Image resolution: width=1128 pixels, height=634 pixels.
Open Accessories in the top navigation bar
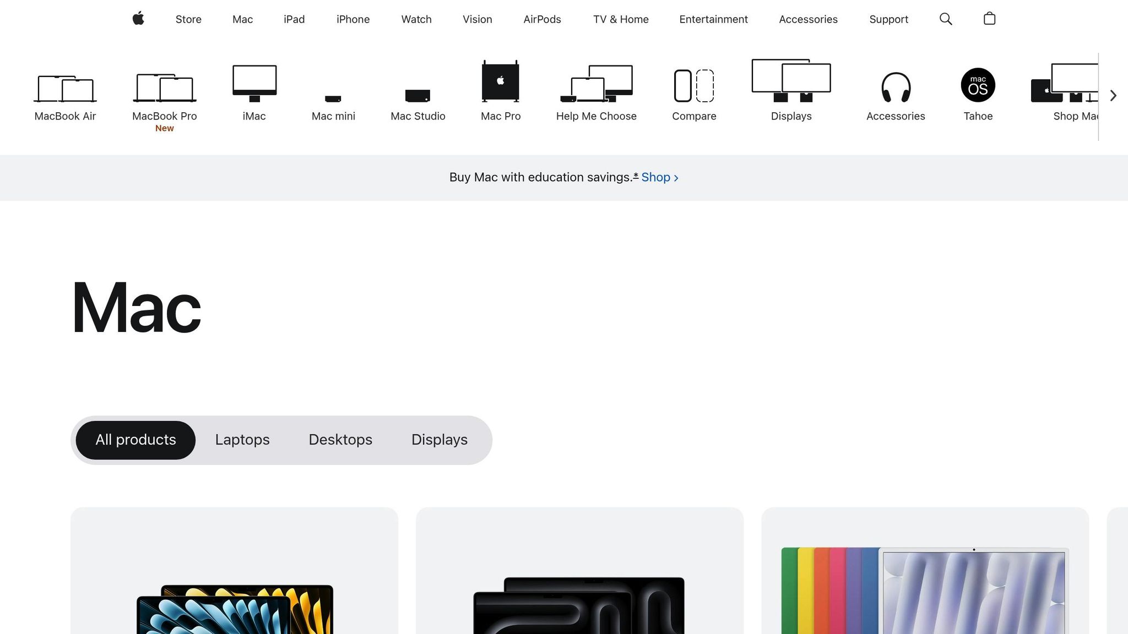pos(808,19)
